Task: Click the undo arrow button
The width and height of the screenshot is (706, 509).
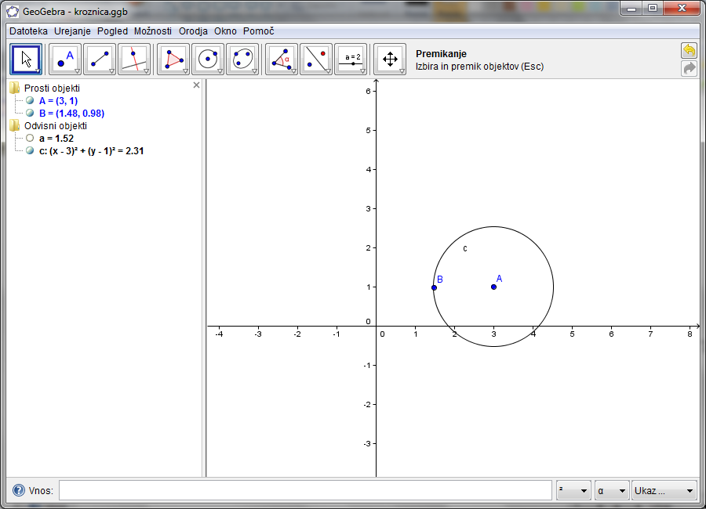Action: [689, 49]
